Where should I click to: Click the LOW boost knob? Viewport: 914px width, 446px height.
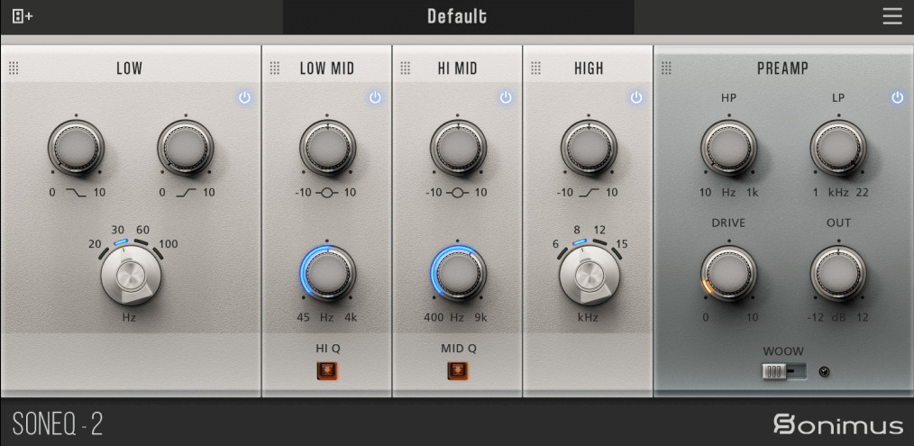point(186,148)
